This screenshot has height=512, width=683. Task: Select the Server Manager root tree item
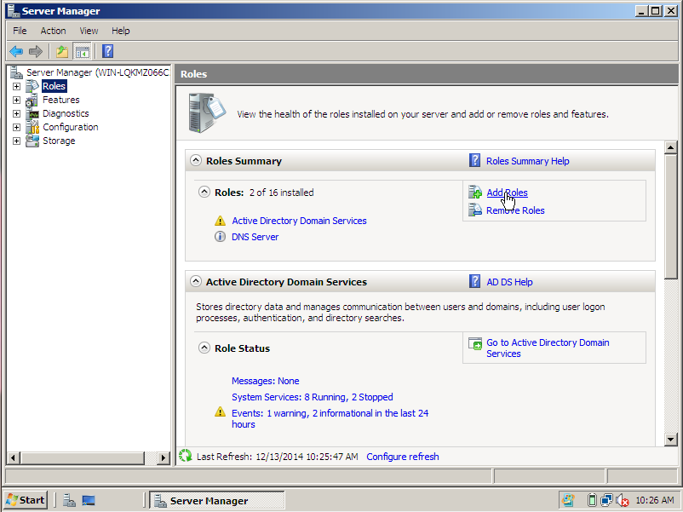click(x=98, y=72)
